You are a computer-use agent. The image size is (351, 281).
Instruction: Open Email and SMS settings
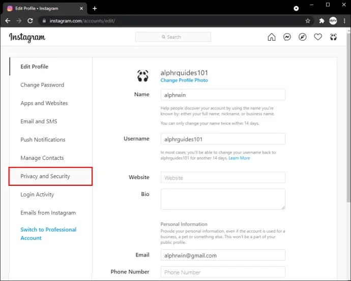39,122
